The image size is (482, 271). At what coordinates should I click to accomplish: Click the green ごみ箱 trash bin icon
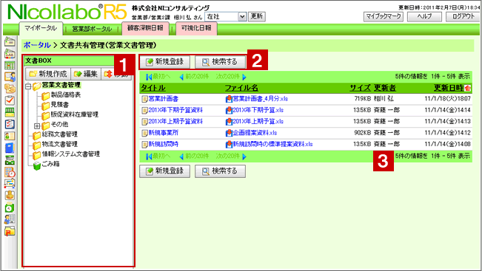click(37, 166)
